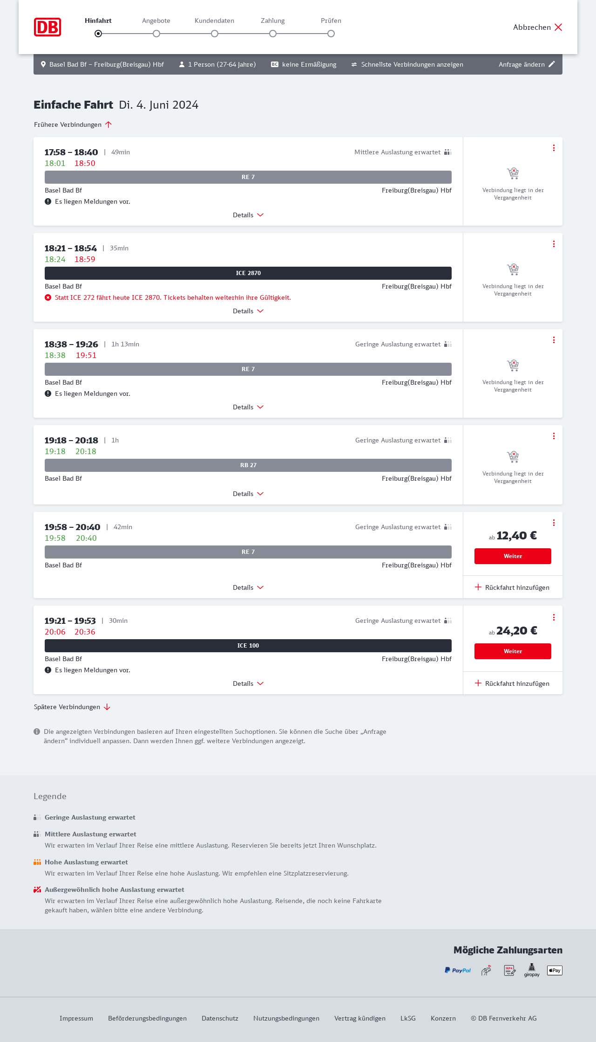
Task: Open three-dot menu for the 19:58 RE 7 connection
Action: click(x=554, y=523)
